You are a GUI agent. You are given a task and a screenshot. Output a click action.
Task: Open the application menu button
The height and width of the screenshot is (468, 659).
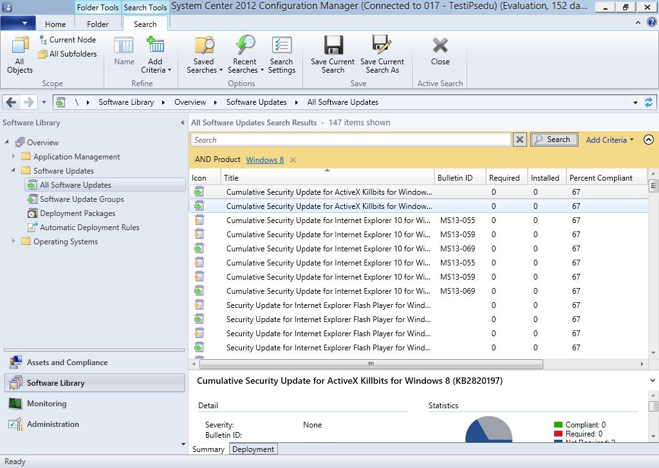[17, 23]
